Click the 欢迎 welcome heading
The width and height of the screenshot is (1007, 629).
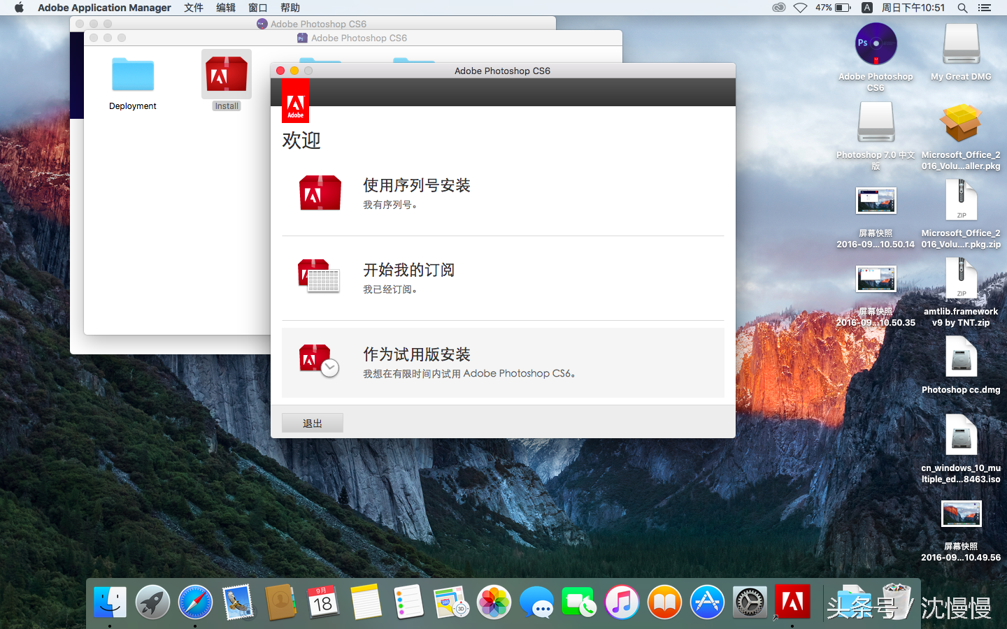point(301,140)
